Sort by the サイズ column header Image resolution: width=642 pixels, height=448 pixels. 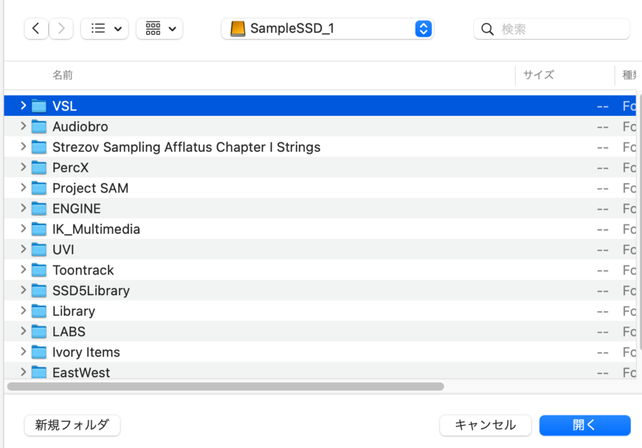pos(539,75)
